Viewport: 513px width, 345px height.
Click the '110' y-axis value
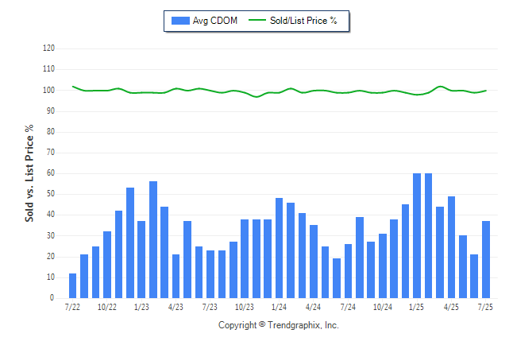[48, 69]
